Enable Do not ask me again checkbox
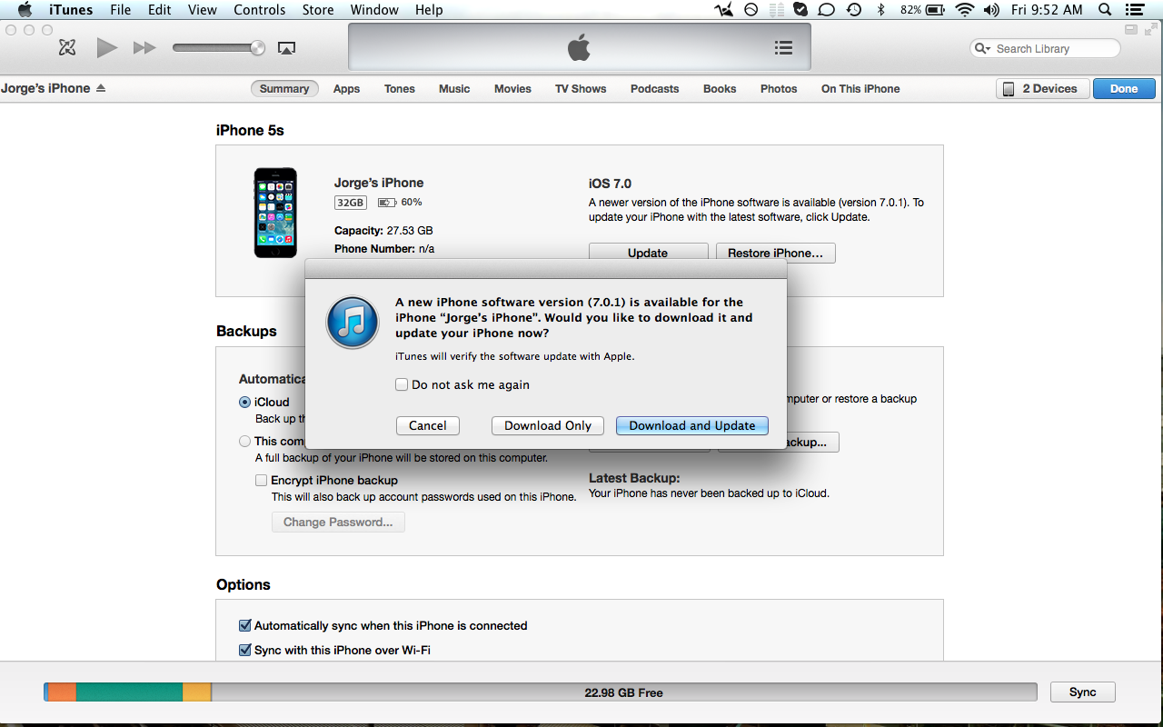 click(402, 384)
